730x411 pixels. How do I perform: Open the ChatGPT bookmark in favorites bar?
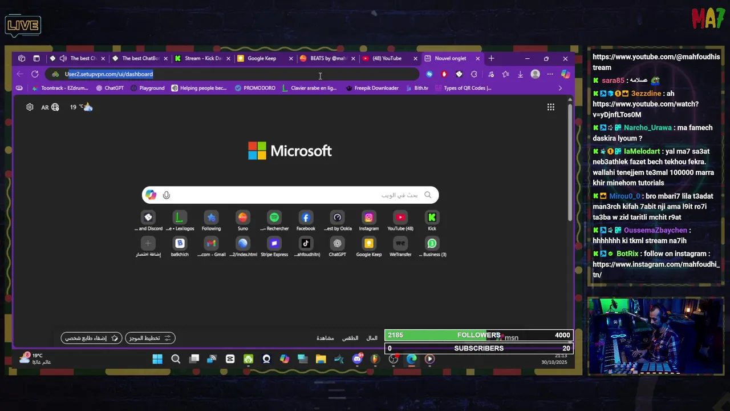click(x=109, y=88)
